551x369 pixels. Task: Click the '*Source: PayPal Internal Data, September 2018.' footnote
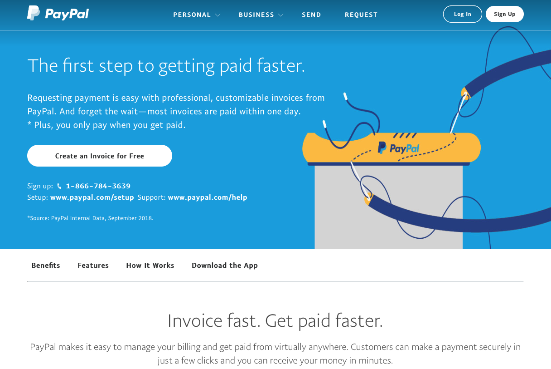click(x=91, y=218)
